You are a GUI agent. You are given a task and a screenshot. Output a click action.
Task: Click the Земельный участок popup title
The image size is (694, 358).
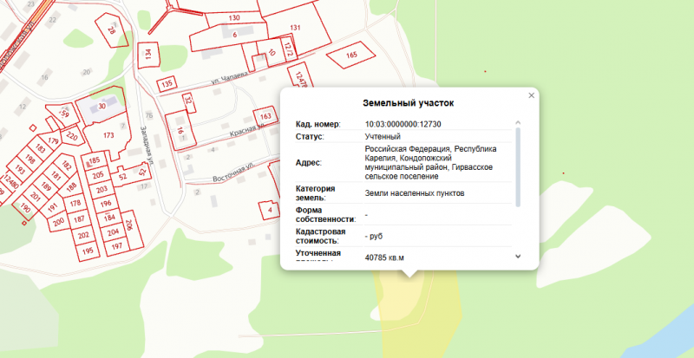(408, 103)
